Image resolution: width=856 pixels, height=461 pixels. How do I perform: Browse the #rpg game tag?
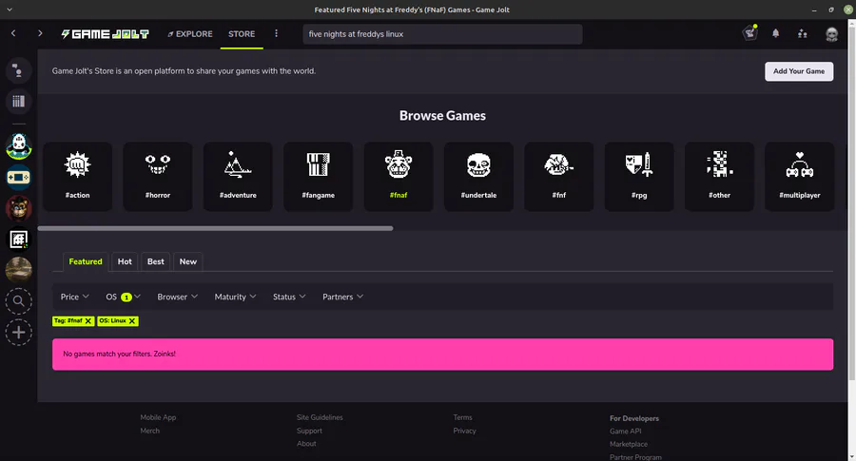pos(639,177)
